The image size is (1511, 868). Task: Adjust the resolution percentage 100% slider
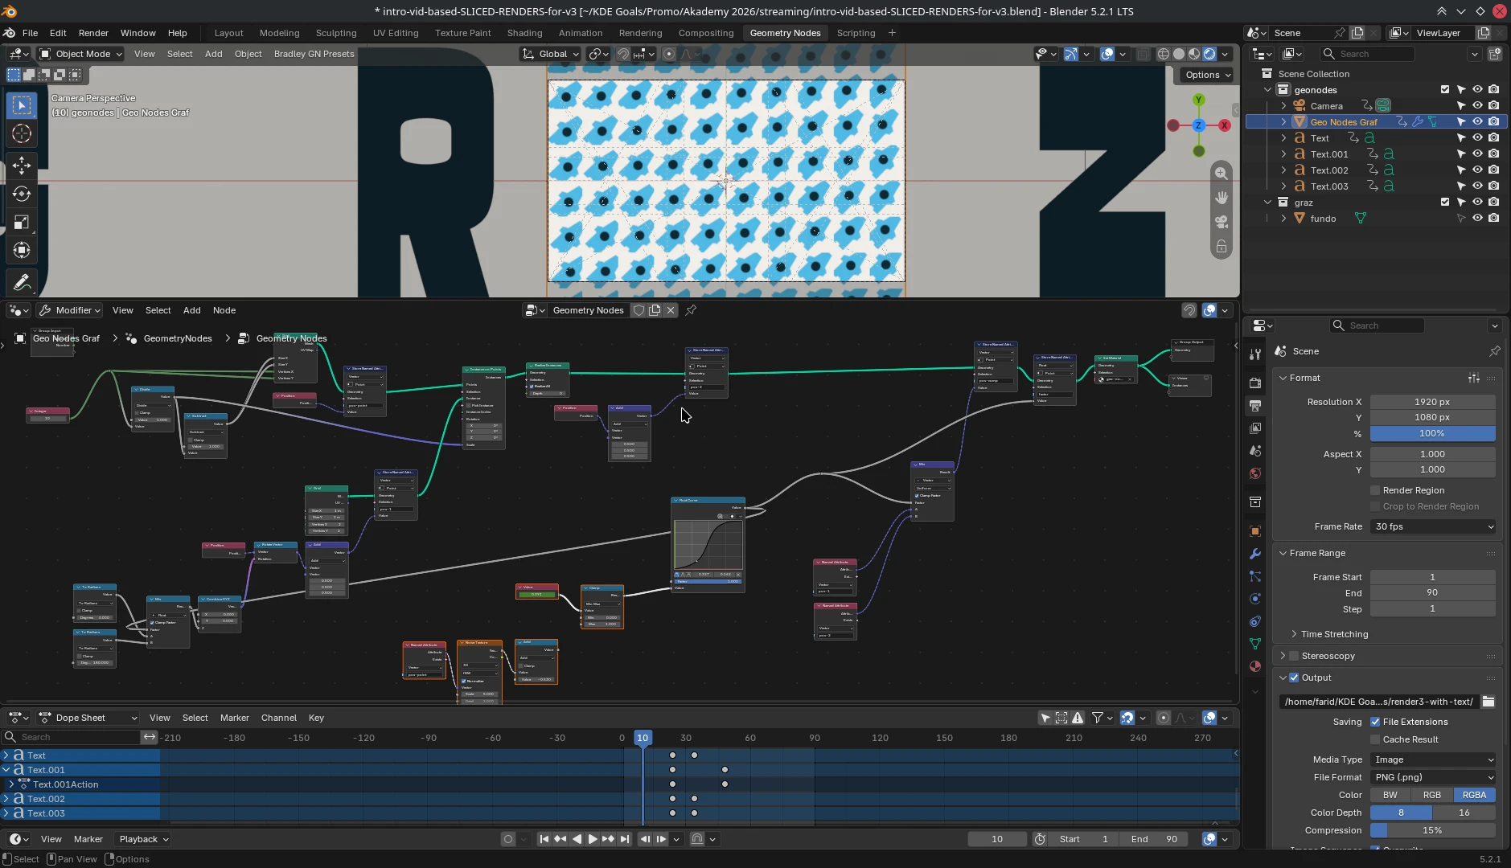coord(1432,433)
